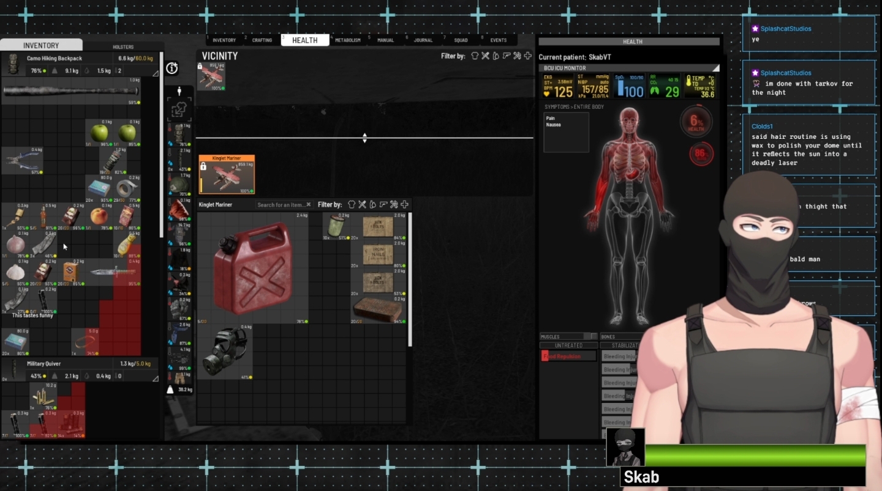This screenshot has width=882, height=491.
Task: Select the orange Kinglet Mariner container card
Action: pyautogui.click(x=227, y=174)
